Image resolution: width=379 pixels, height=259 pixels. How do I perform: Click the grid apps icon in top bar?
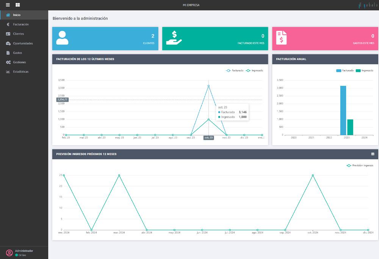pyautogui.click(x=18, y=5)
